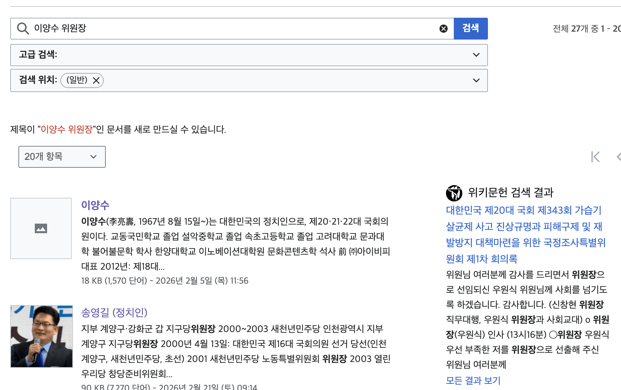Click the red 이양수 위원장 create-page link
This screenshot has height=390, width=621.
click(x=67, y=130)
